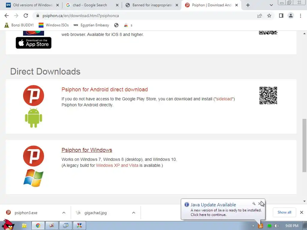Viewport: 307px width, 230px height.
Task: Follow the sideload link
Action: click(x=224, y=99)
